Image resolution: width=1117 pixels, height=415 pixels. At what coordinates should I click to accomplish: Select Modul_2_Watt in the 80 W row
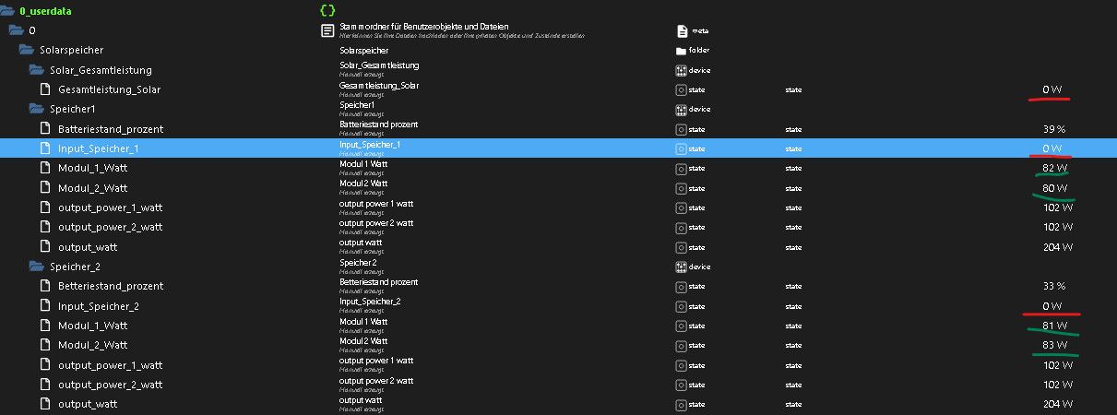pos(93,188)
